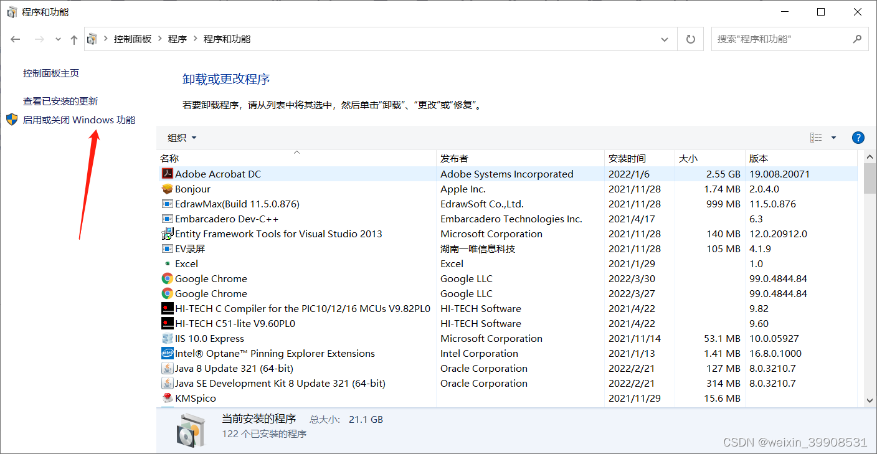Click the HI-TECH C51-lite icon
The height and width of the screenshot is (454, 877).
(x=167, y=324)
